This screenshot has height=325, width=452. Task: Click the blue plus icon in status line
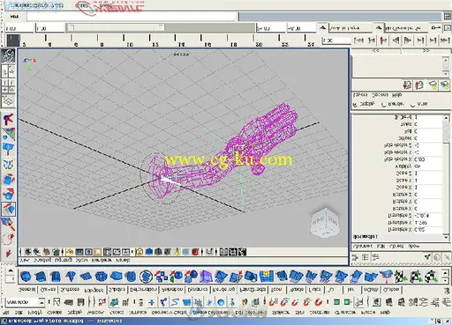pyautogui.click(x=152, y=302)
